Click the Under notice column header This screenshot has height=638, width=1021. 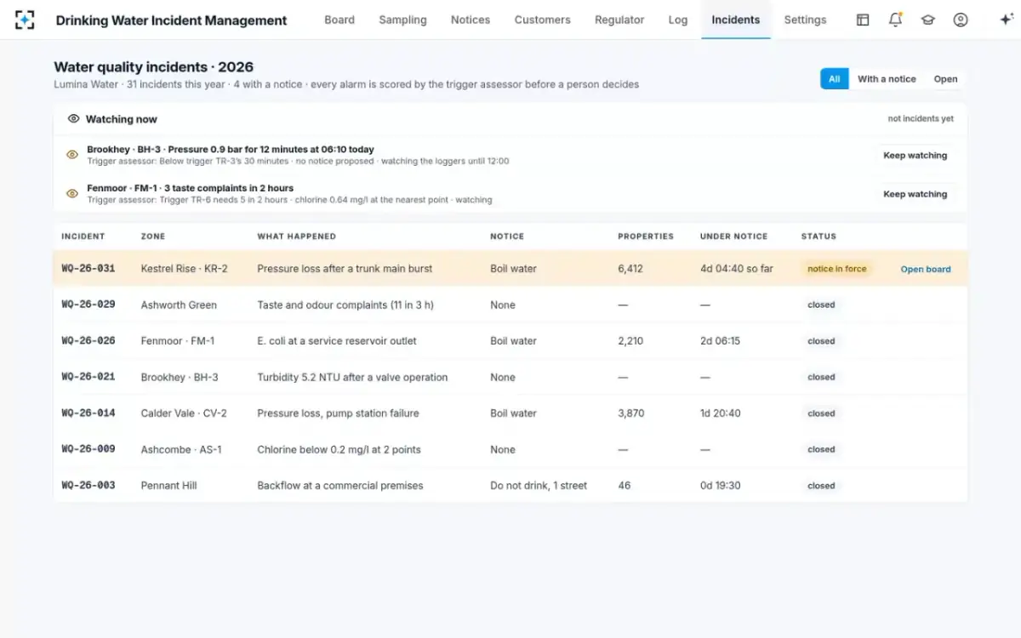tap(733, 236)
